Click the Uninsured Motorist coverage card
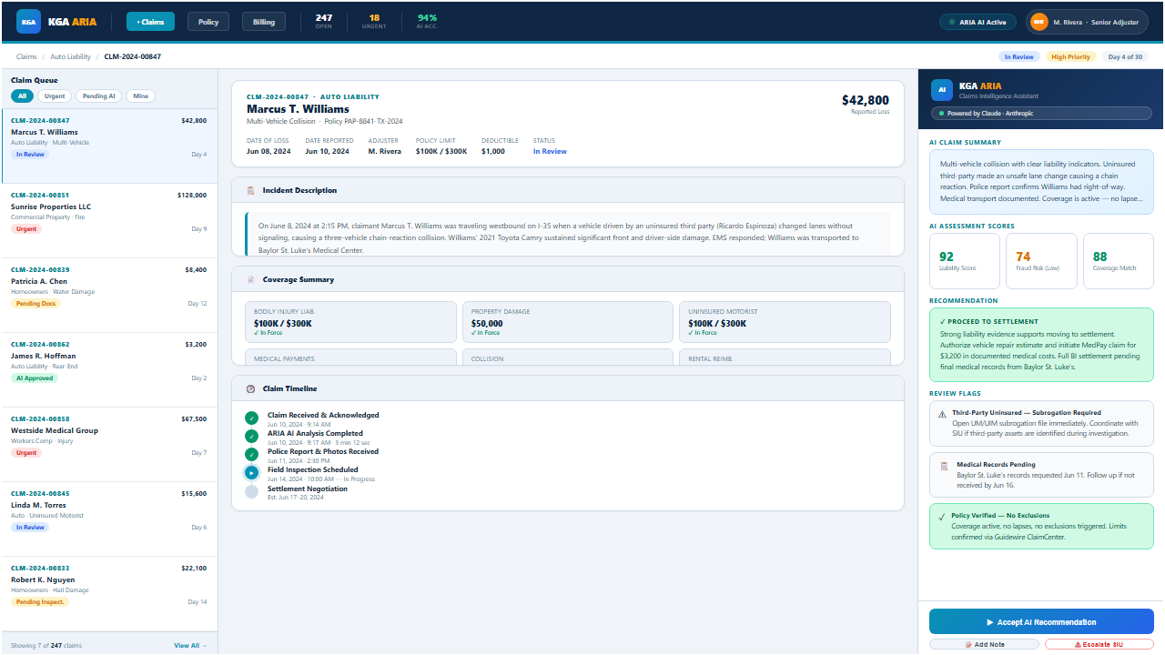The width and height of the screenshot is (1165, 655). click(785, 322)
